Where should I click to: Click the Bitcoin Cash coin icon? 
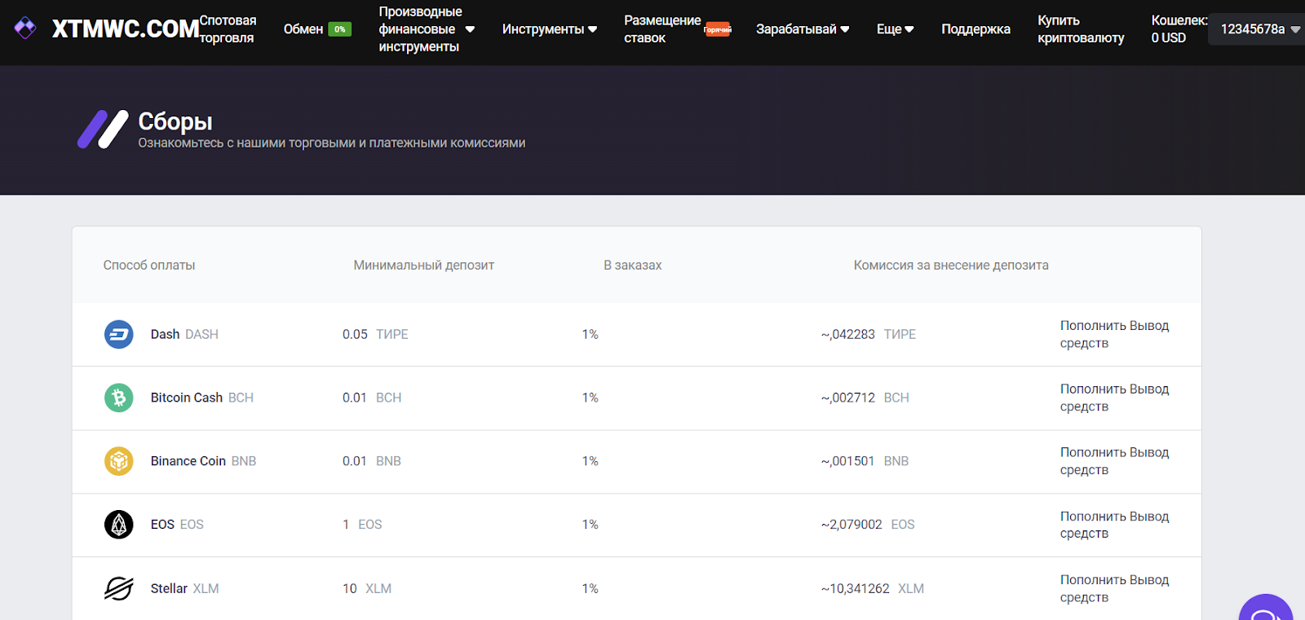coord(119,398)
